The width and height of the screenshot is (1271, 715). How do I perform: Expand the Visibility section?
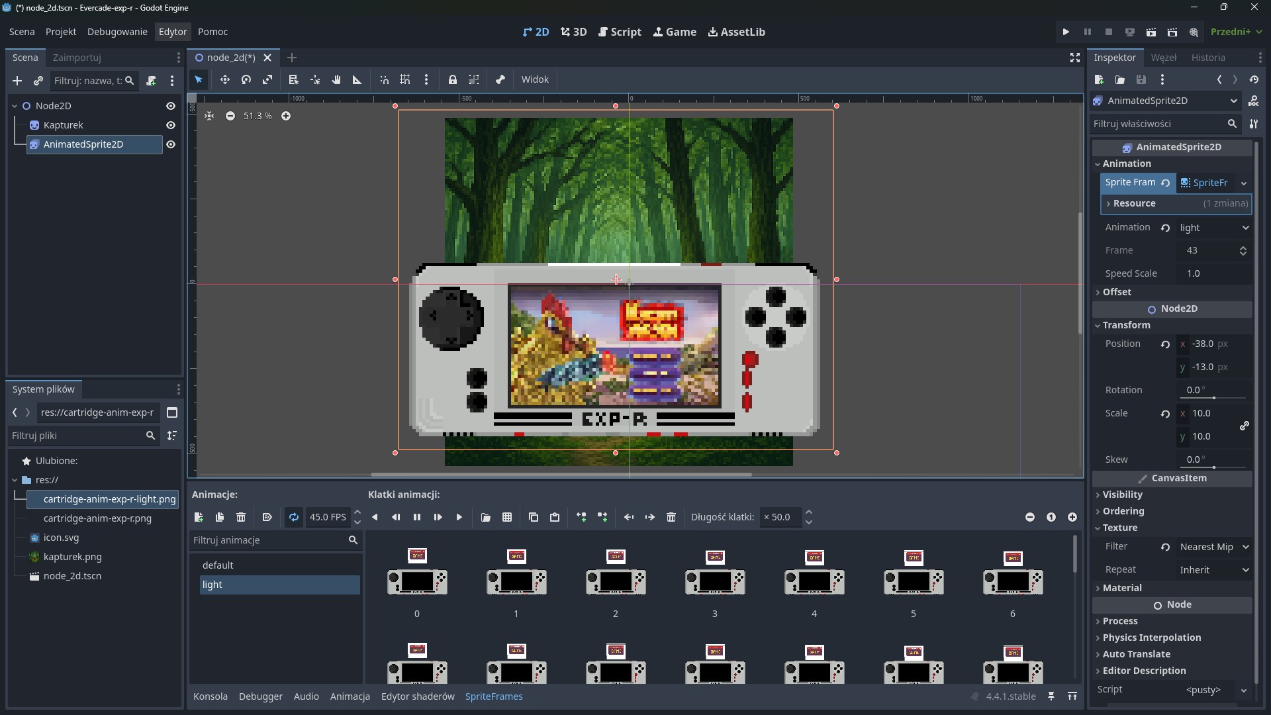tap(1122, 495)
